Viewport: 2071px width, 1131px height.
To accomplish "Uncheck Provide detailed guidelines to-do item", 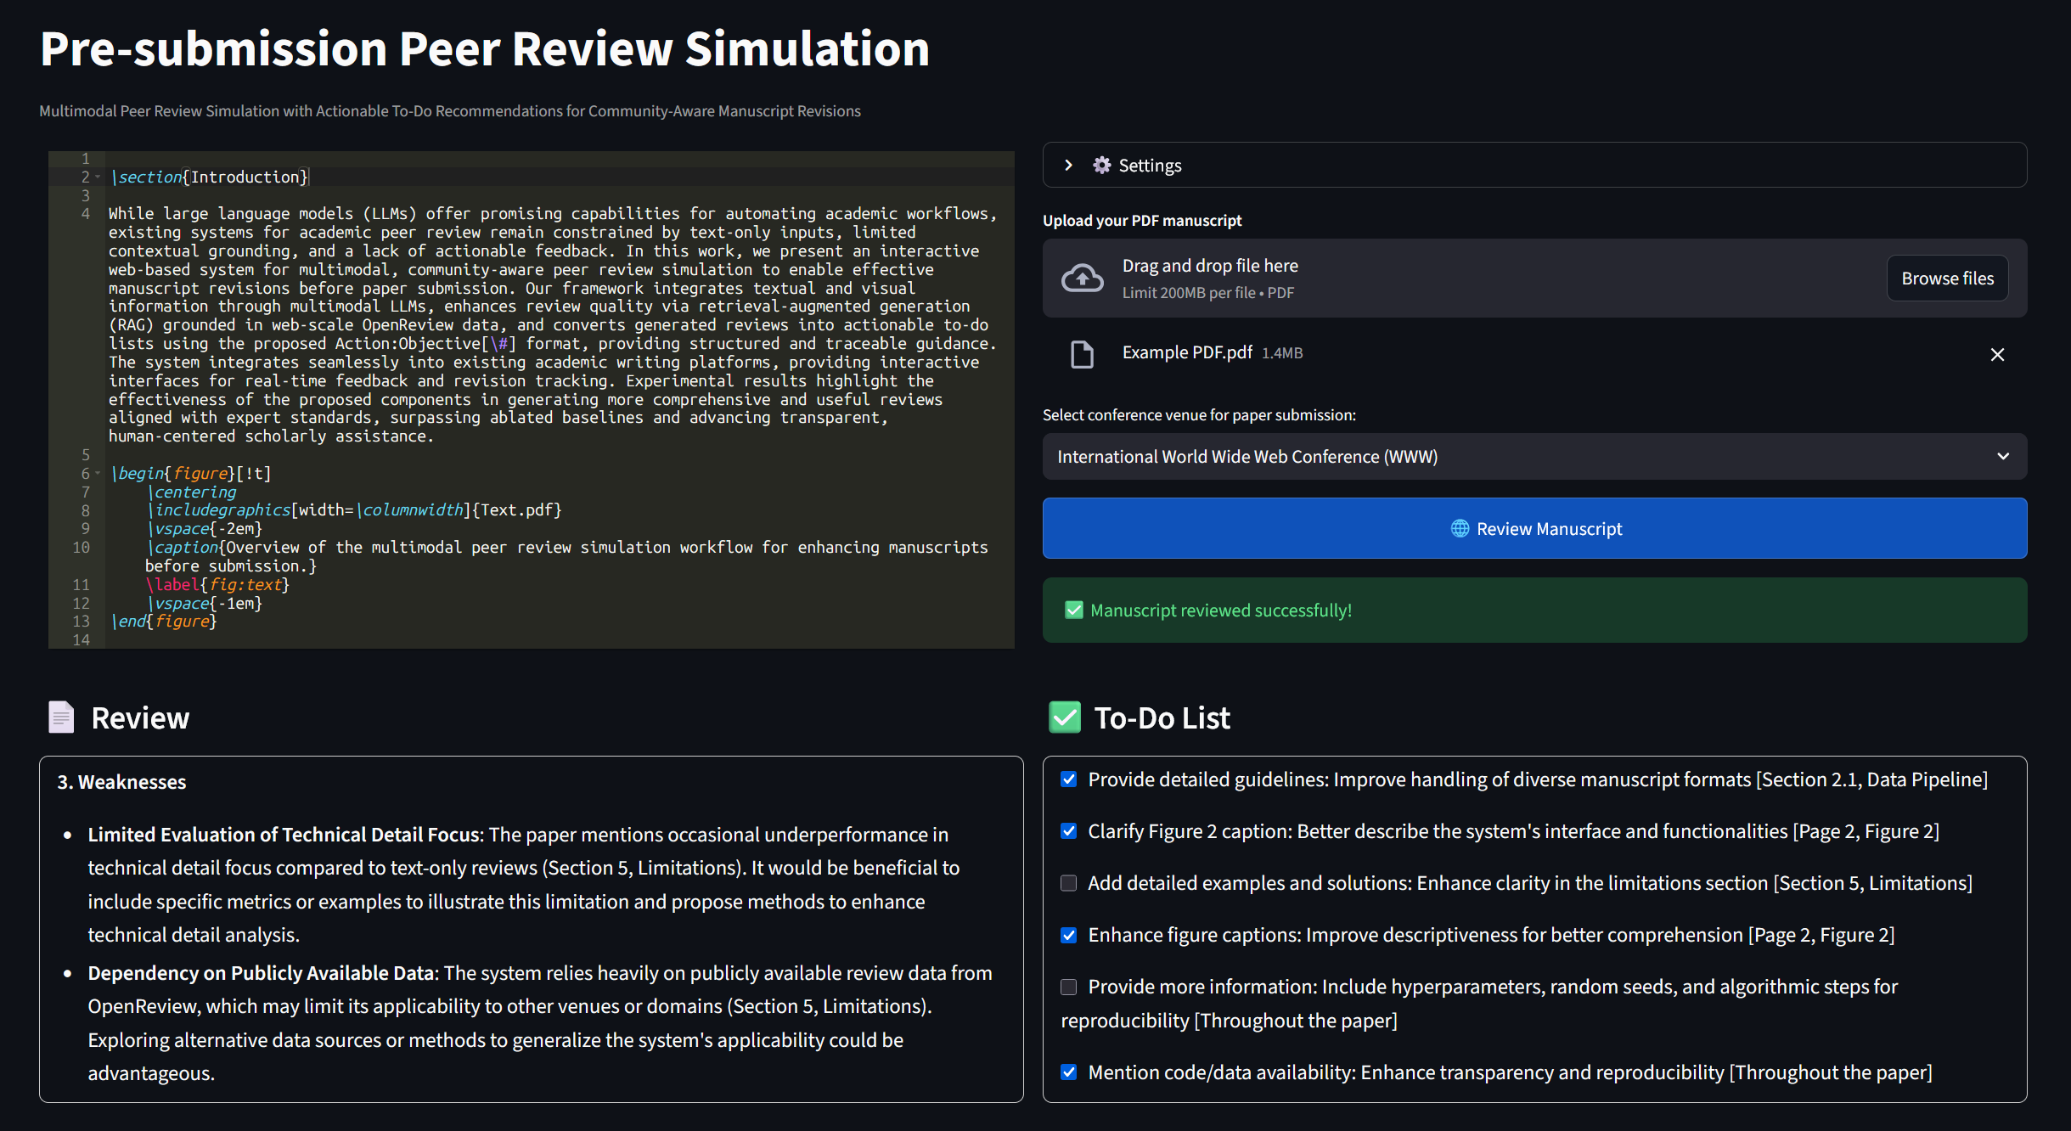I will click(x=1069, y=779).
